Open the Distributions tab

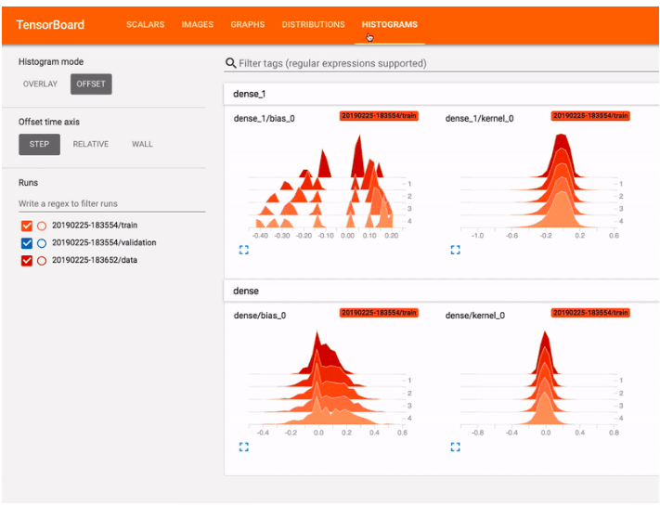click(x=313, y=25)
